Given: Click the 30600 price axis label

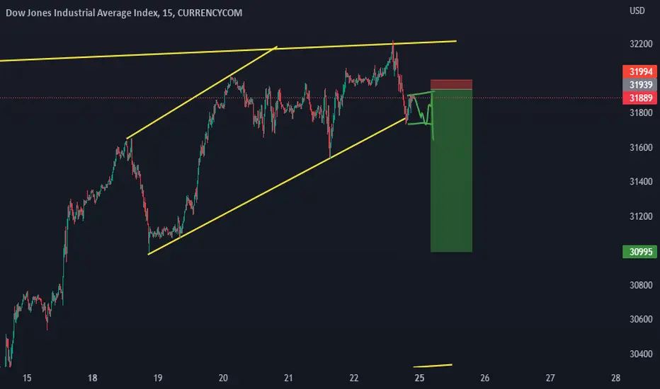Looking at the screenshot, I should tap(641, 319).
